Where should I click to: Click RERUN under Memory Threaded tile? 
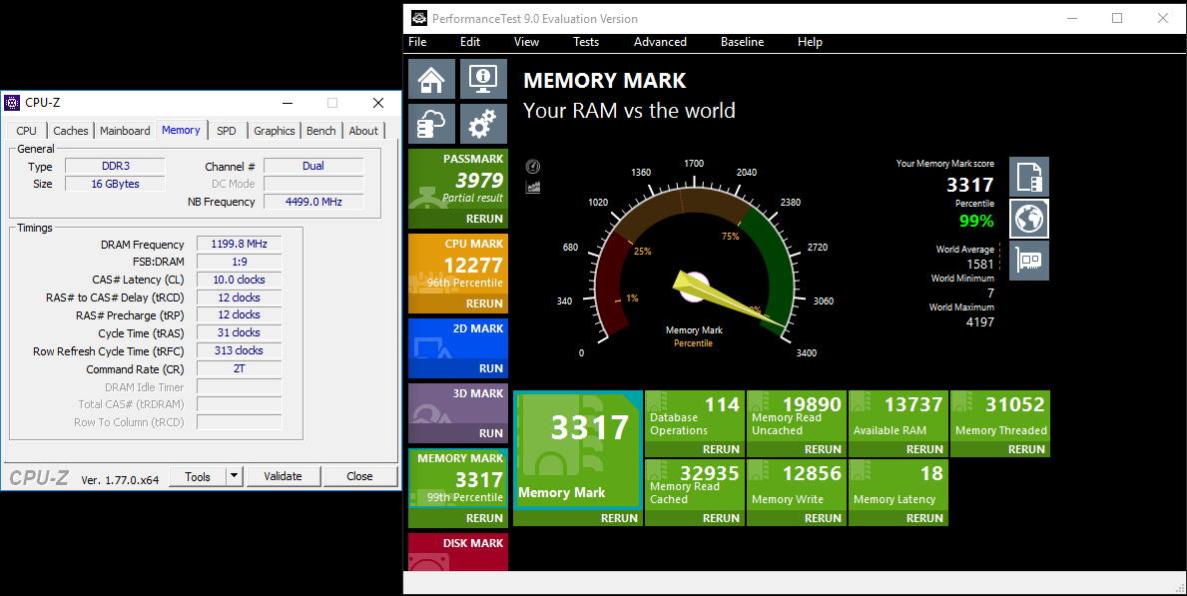(x=1026, y=450)
